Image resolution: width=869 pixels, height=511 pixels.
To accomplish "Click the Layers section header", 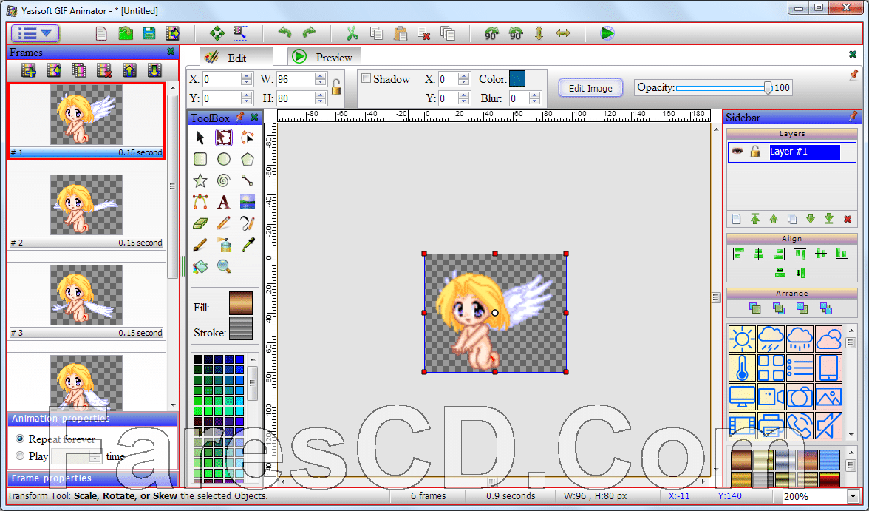I will tap(792, 134).
